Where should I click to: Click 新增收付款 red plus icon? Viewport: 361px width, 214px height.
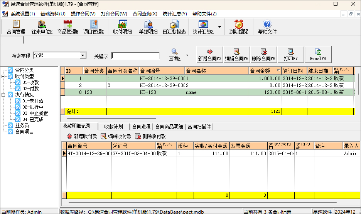click(69, 137)
